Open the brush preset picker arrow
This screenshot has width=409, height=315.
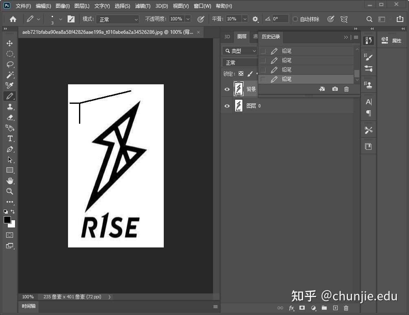(61, 19)
